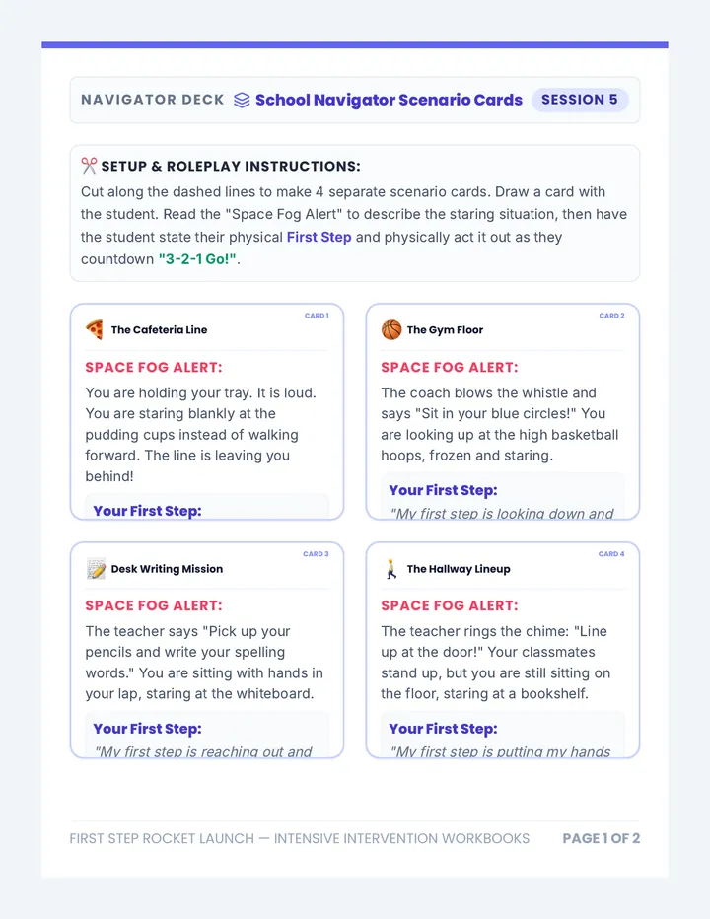Select the CARD 3 label
Image resolution: width=710 pixels, height=919 pixels.
[x=316, y=554]
